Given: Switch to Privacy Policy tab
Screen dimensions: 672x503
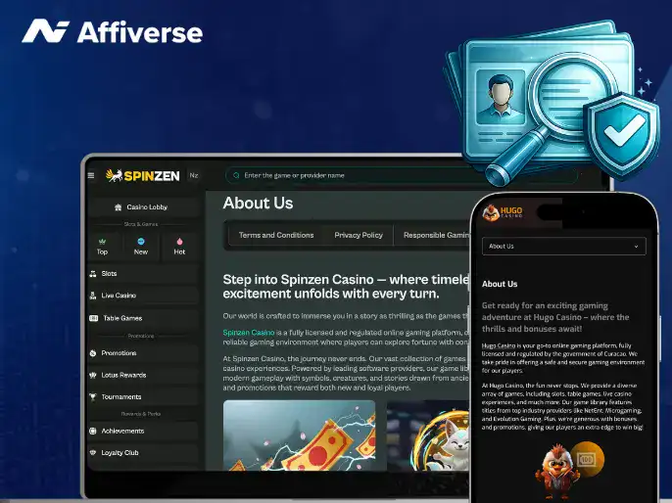Looking at the screenshot, I should click(359, 235).
